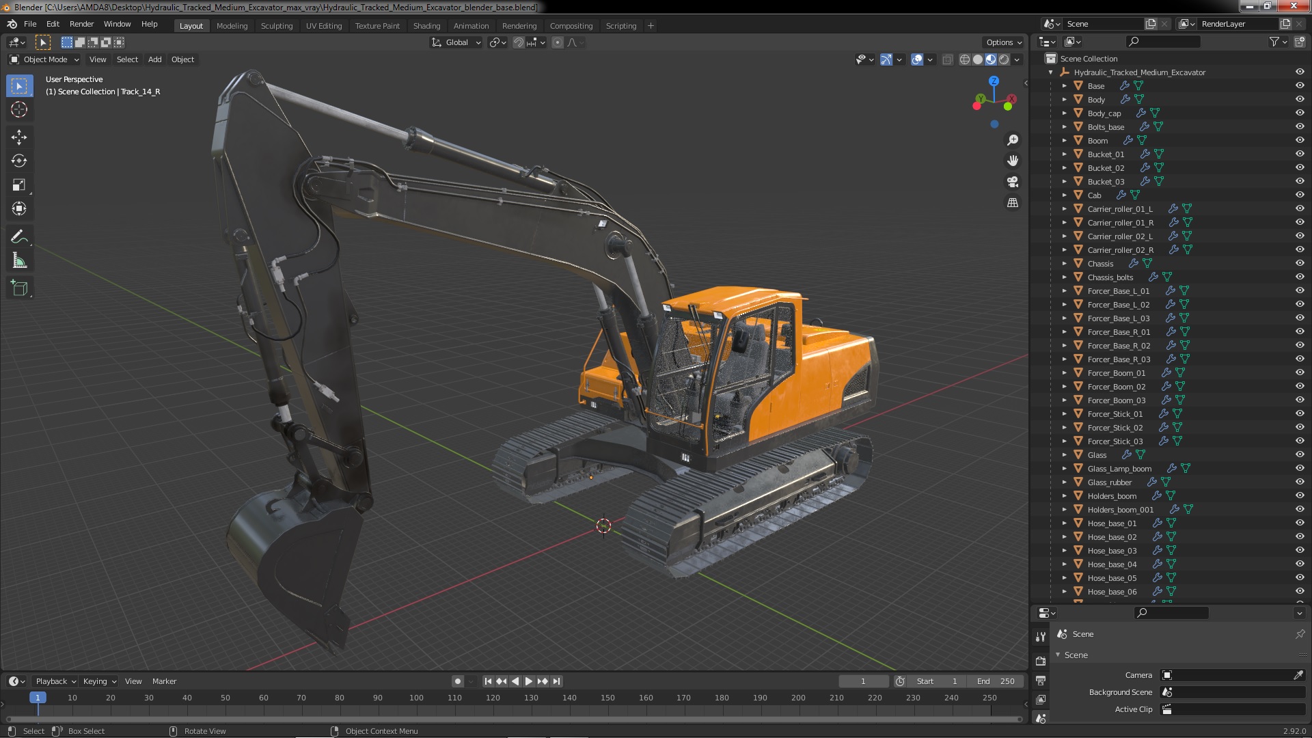
Task: Open the timeline Marker menu
Action: 164,681
